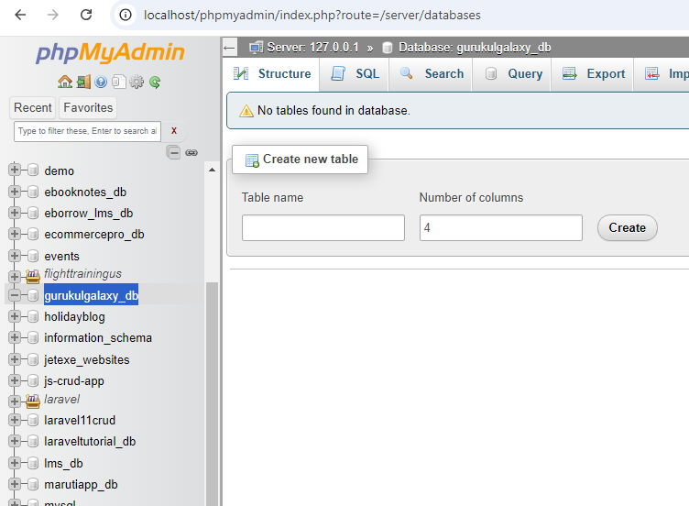The image size is (689, 506).
Task: Select the ebooknotes_db database
Action: tap(85, 192)
